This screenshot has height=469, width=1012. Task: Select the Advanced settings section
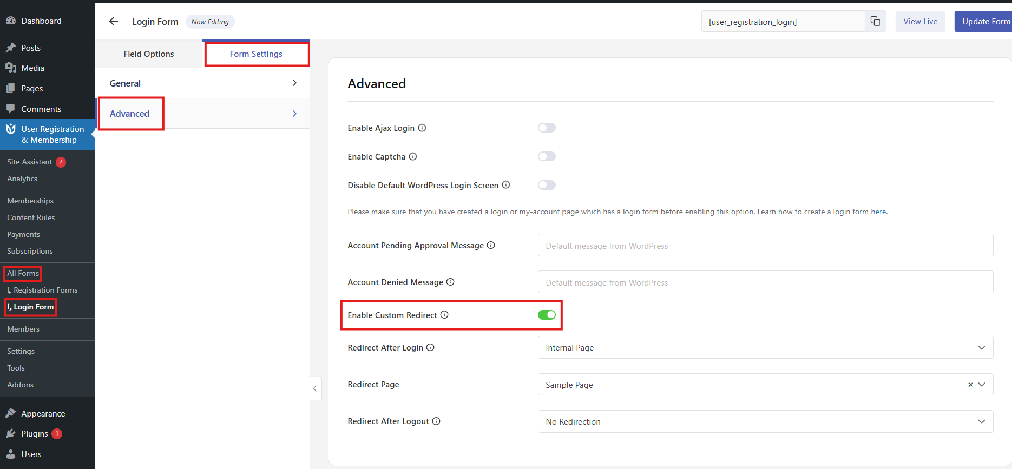(202, 114)
